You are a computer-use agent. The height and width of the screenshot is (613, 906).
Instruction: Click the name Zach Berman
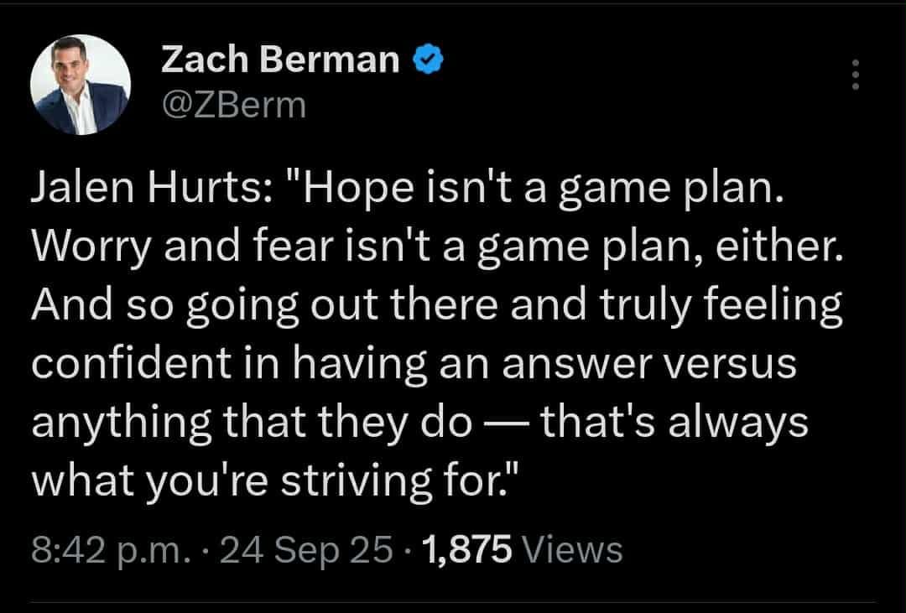(280, 58)
